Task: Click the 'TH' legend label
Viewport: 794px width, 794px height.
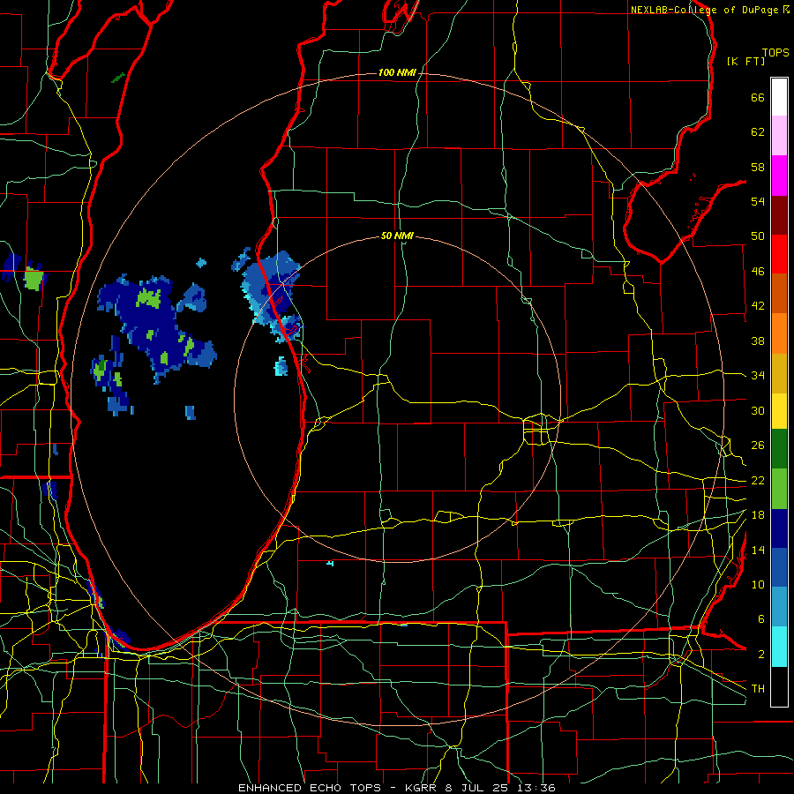Action: tap(758, 689)
